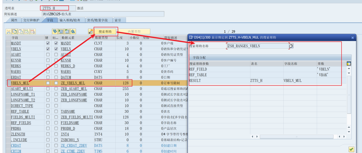Click the Delete Row icon with red minus
The width and height of the screenshot is (362, 153).
(x=33, y=32)
